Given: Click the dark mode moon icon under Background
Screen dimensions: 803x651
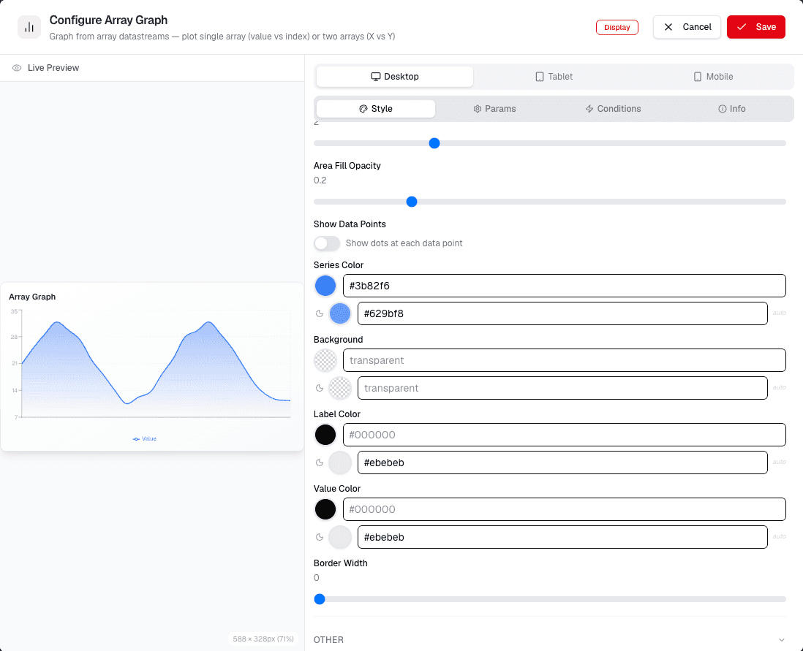Looking at the screenshot, I should pyautogui.click(x=320, y=389).
